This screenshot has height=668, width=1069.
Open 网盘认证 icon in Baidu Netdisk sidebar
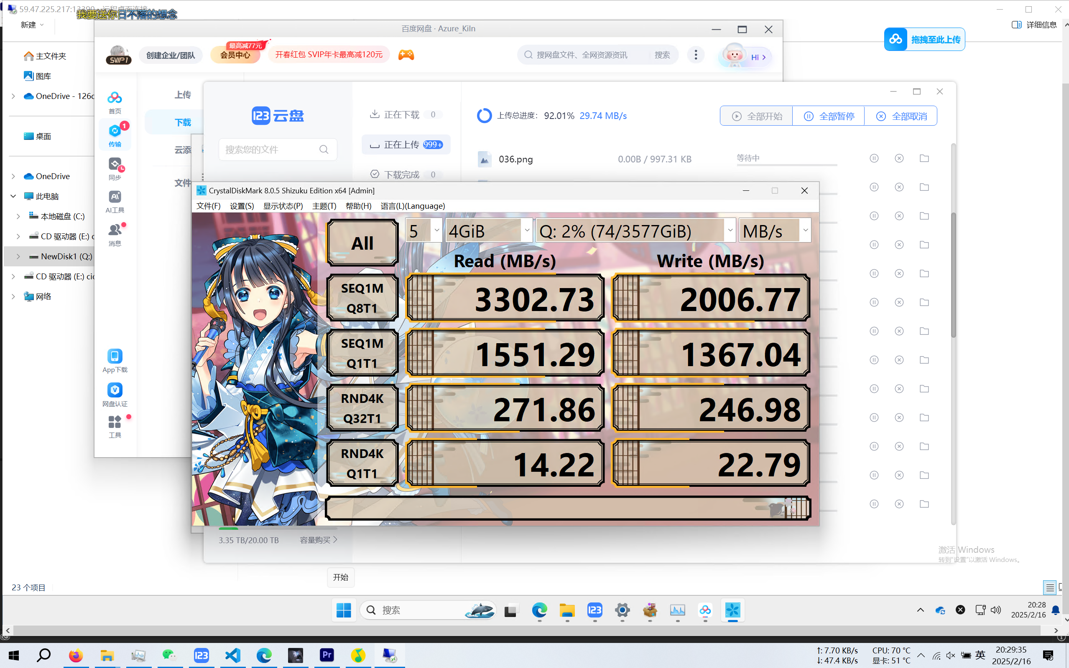115,395
